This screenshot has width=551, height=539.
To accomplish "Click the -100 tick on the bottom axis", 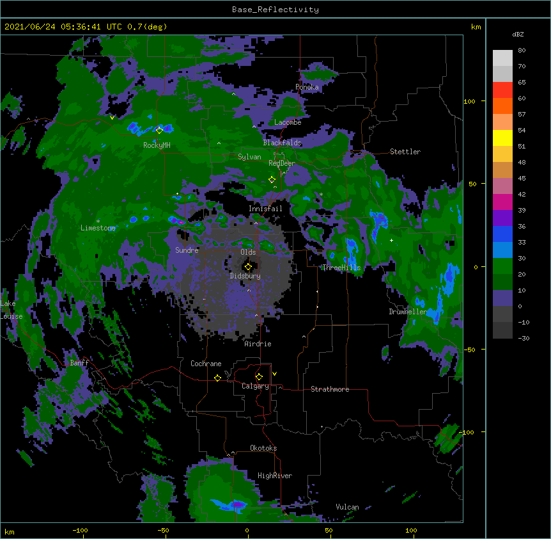I will coord(80,530).
